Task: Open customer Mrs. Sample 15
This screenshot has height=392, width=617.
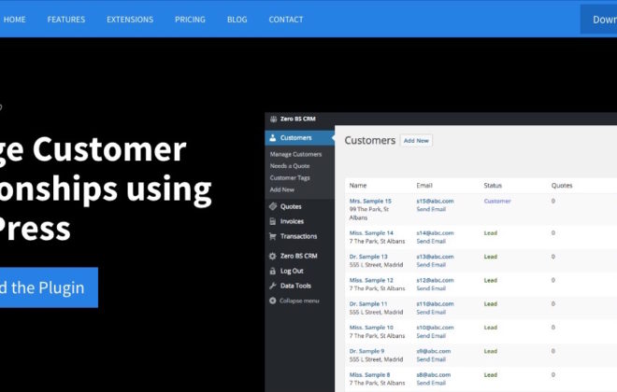Action: click(370, 201)
